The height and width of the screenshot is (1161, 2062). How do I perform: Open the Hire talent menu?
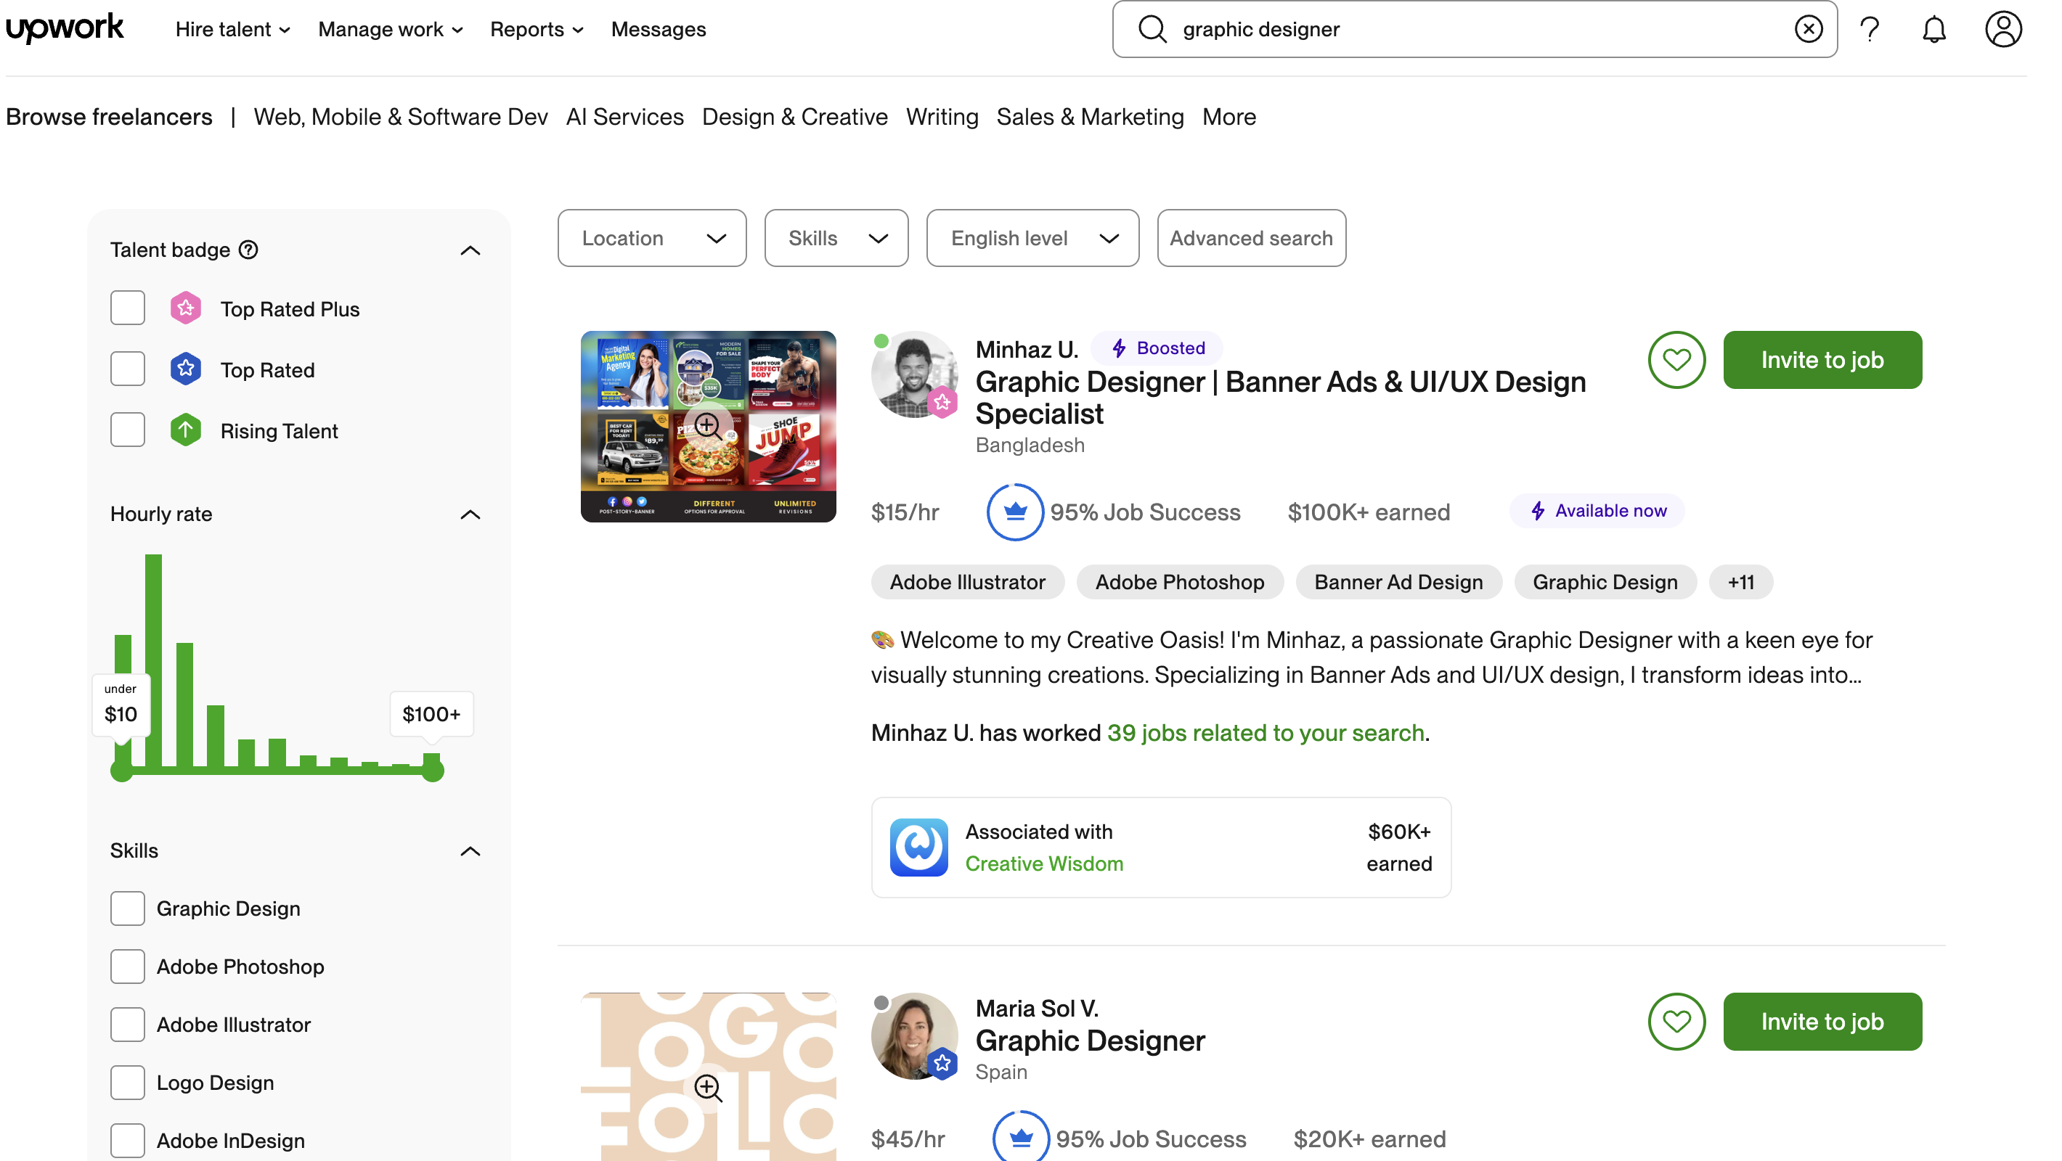coord(232,30)
